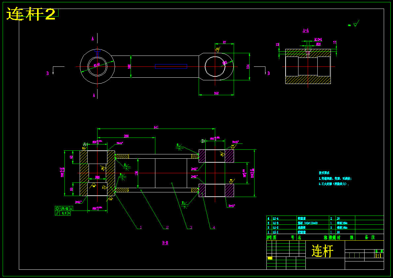Screen dimensions: 393x278
Task: Select the '备注' remarks column header
Action: pyautogui.click(x=370, y=237)
